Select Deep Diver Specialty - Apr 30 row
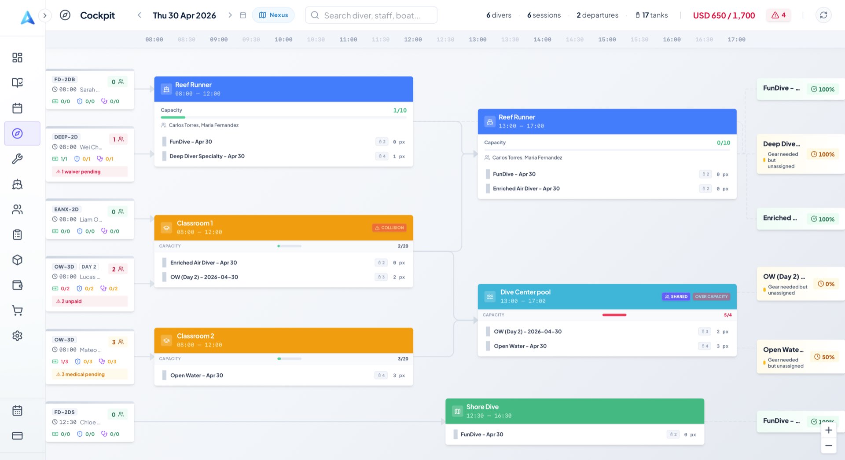 click(283, 156)
